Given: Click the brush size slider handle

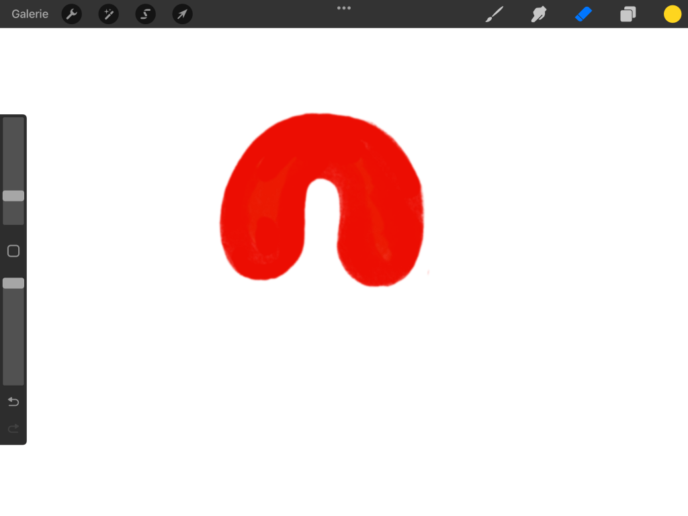Looking at the screenshot, I should click(13, 196).
